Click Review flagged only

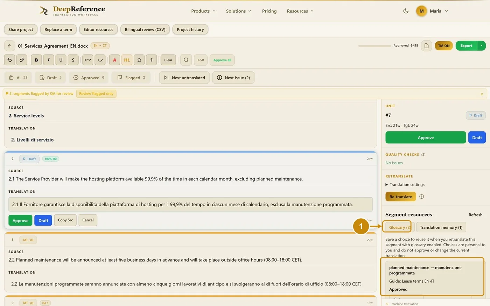96,94
